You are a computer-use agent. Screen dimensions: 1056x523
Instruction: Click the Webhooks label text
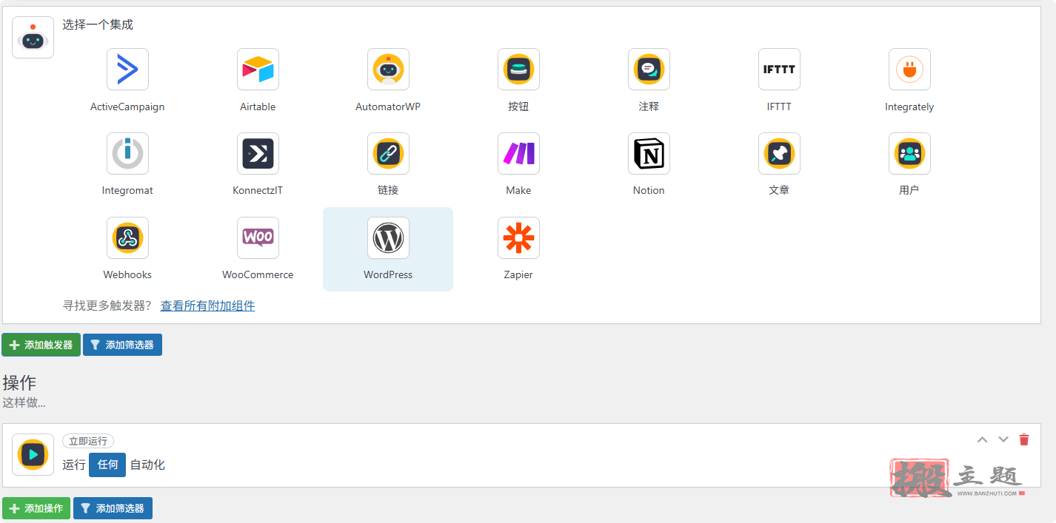pyautogui.click(x=127, y=274)
